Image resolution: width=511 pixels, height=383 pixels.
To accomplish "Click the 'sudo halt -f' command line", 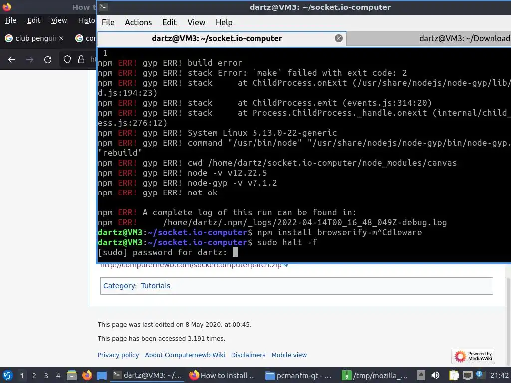I will pos(207,243).
